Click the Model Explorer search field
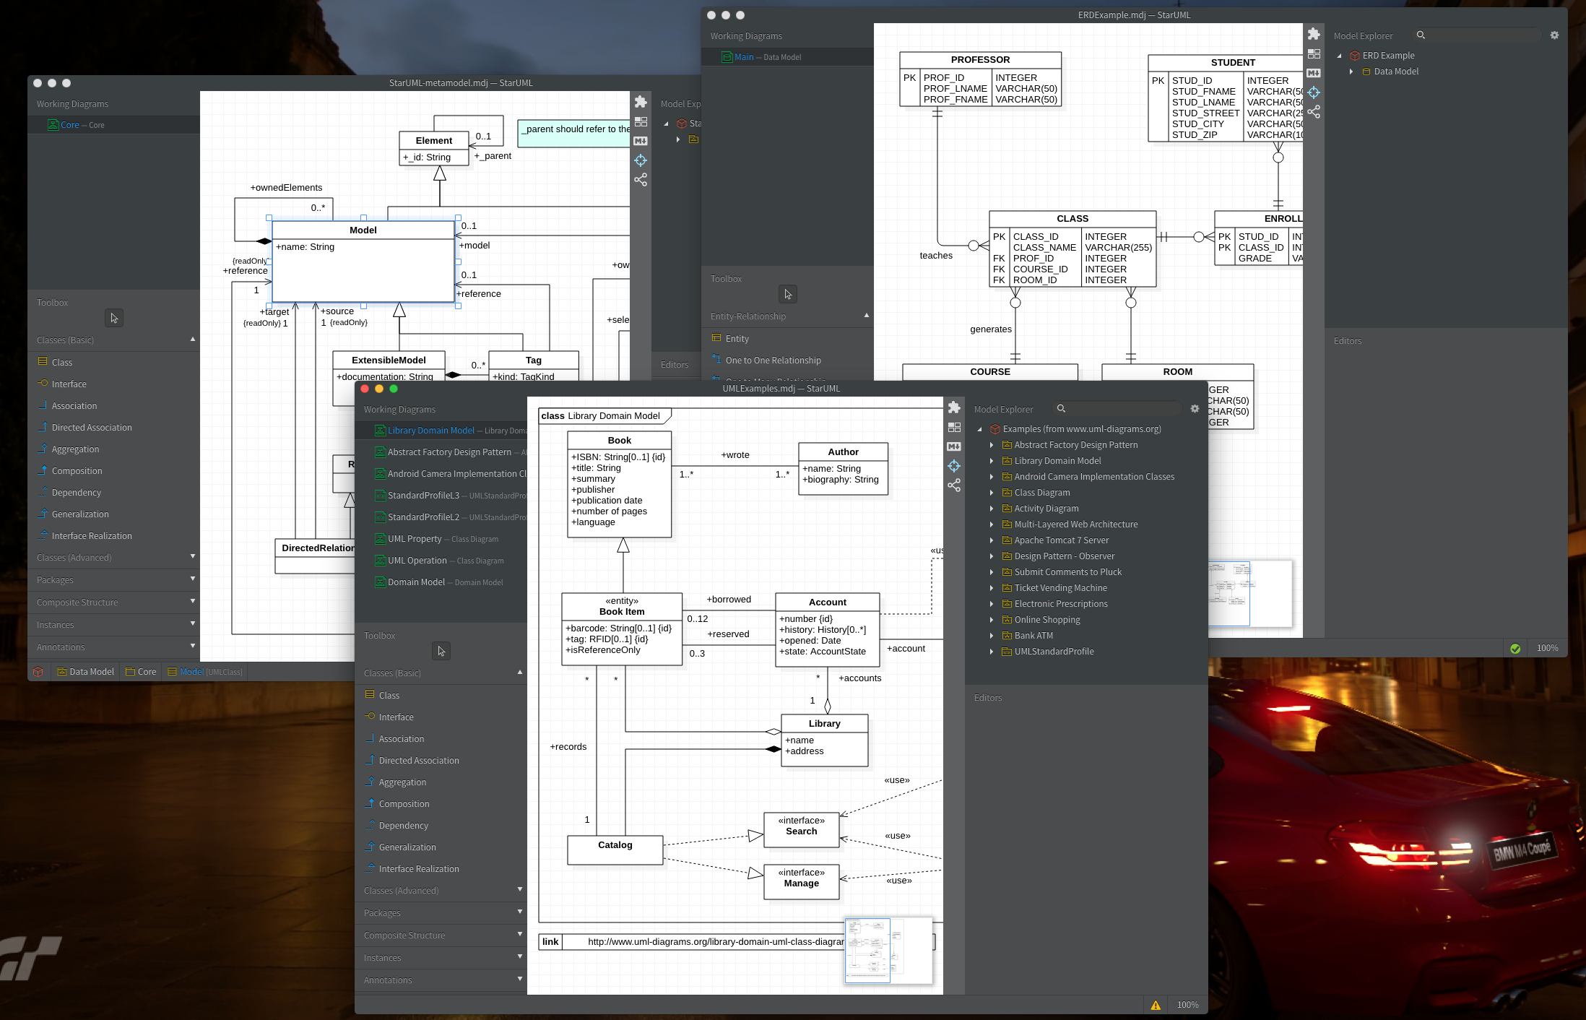Image resolution: width=1586 pixels, height=1020 pixels. pyautogui.click(x=1116, y=408)
